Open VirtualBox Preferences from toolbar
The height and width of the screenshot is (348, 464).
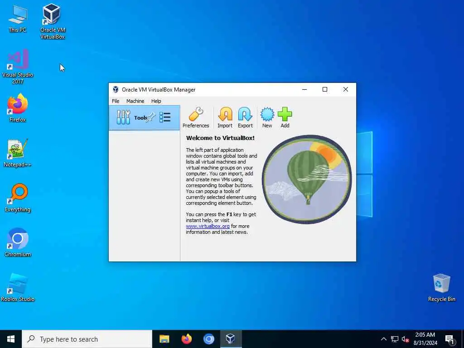(x=196, y=118)
